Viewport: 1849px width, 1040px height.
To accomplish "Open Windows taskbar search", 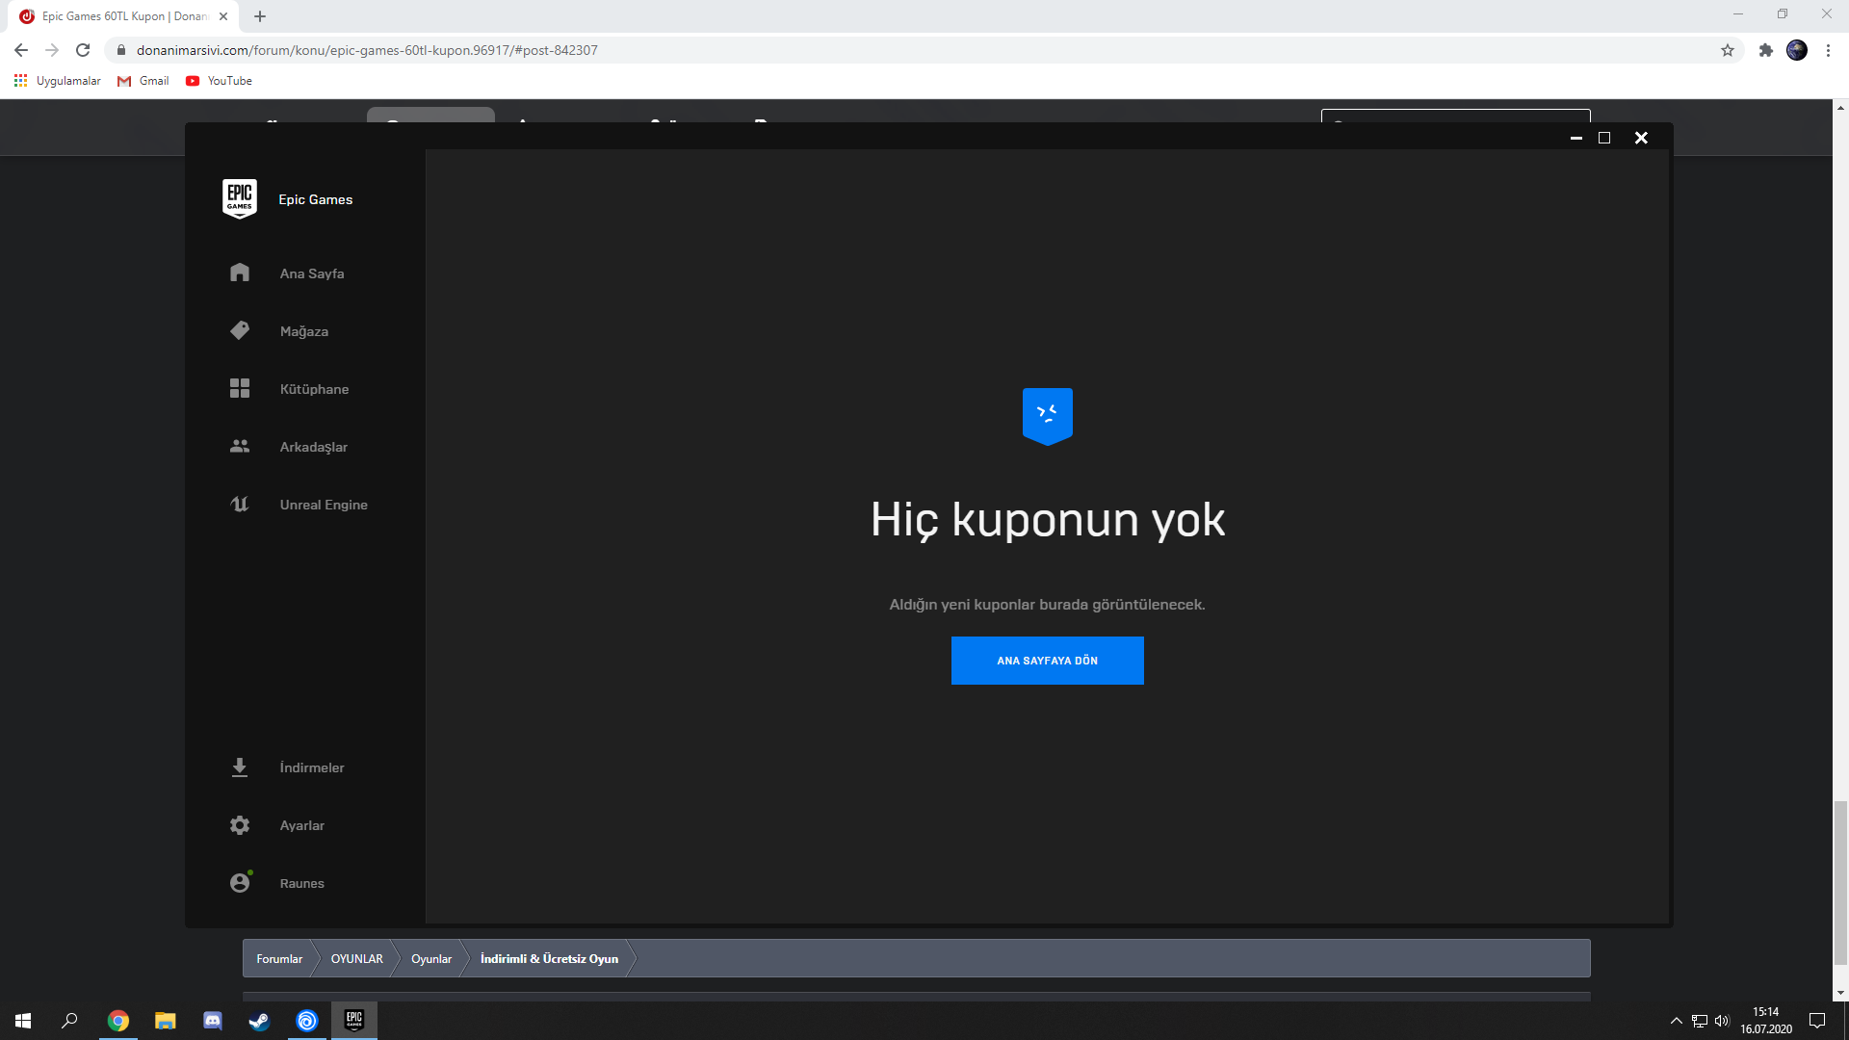I will click(x=69, y=1021).
